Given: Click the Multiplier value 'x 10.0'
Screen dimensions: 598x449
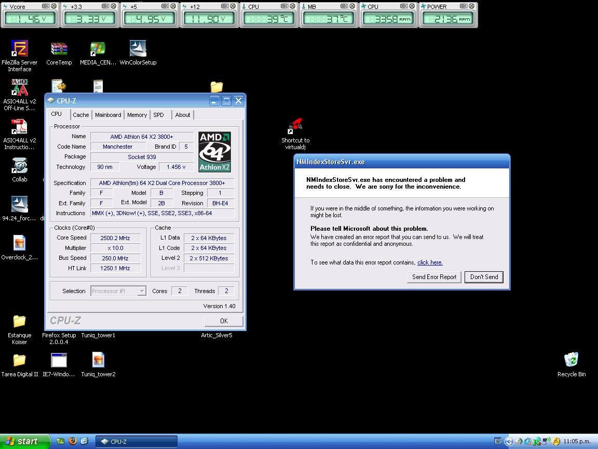Looking at the screenshot, I should click(115, 248).
